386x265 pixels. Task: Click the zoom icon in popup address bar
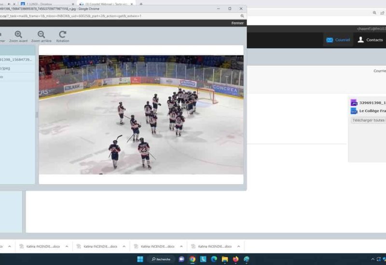coord(242,16)
